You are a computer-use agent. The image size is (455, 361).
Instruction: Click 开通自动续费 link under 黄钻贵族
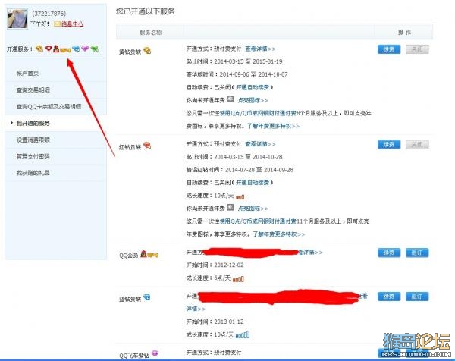click(x=253, y=87)
